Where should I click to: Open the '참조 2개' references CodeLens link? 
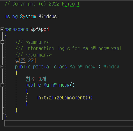(25, 61)
